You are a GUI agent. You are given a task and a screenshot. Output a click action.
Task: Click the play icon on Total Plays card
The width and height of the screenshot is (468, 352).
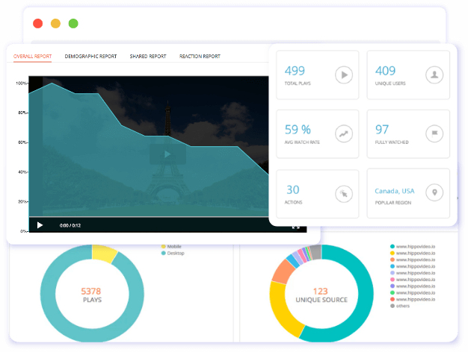coord(344,75)
